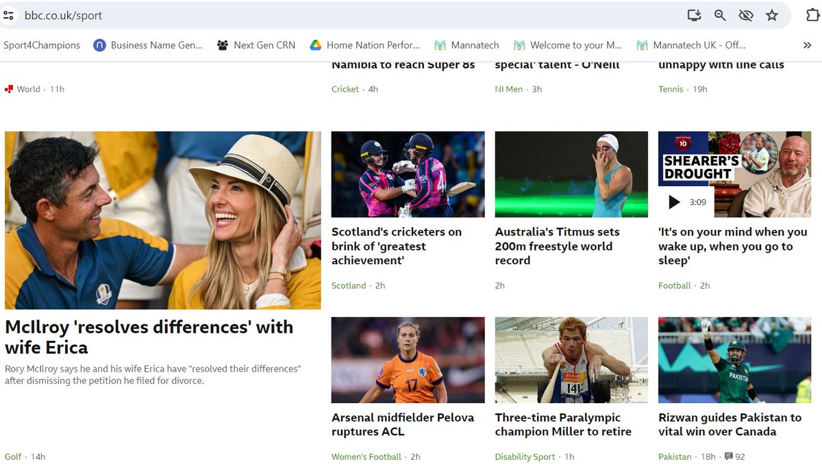Image resolution: width=822 pixels, height=464 pixels.
Task: Open the World section link
Action: [x=29, y=89]
